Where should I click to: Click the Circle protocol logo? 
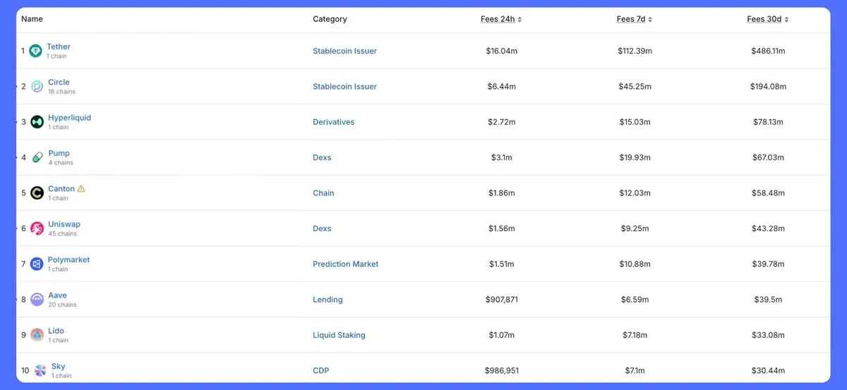(x=37, y=86)
